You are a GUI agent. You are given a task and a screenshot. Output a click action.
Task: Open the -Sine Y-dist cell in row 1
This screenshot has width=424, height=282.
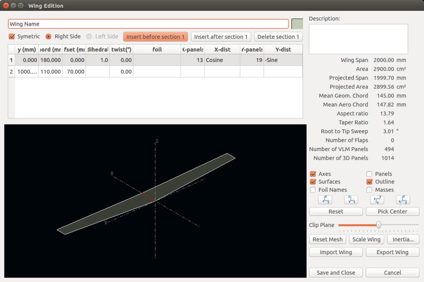pyautogui.click(x=283, y=60)
